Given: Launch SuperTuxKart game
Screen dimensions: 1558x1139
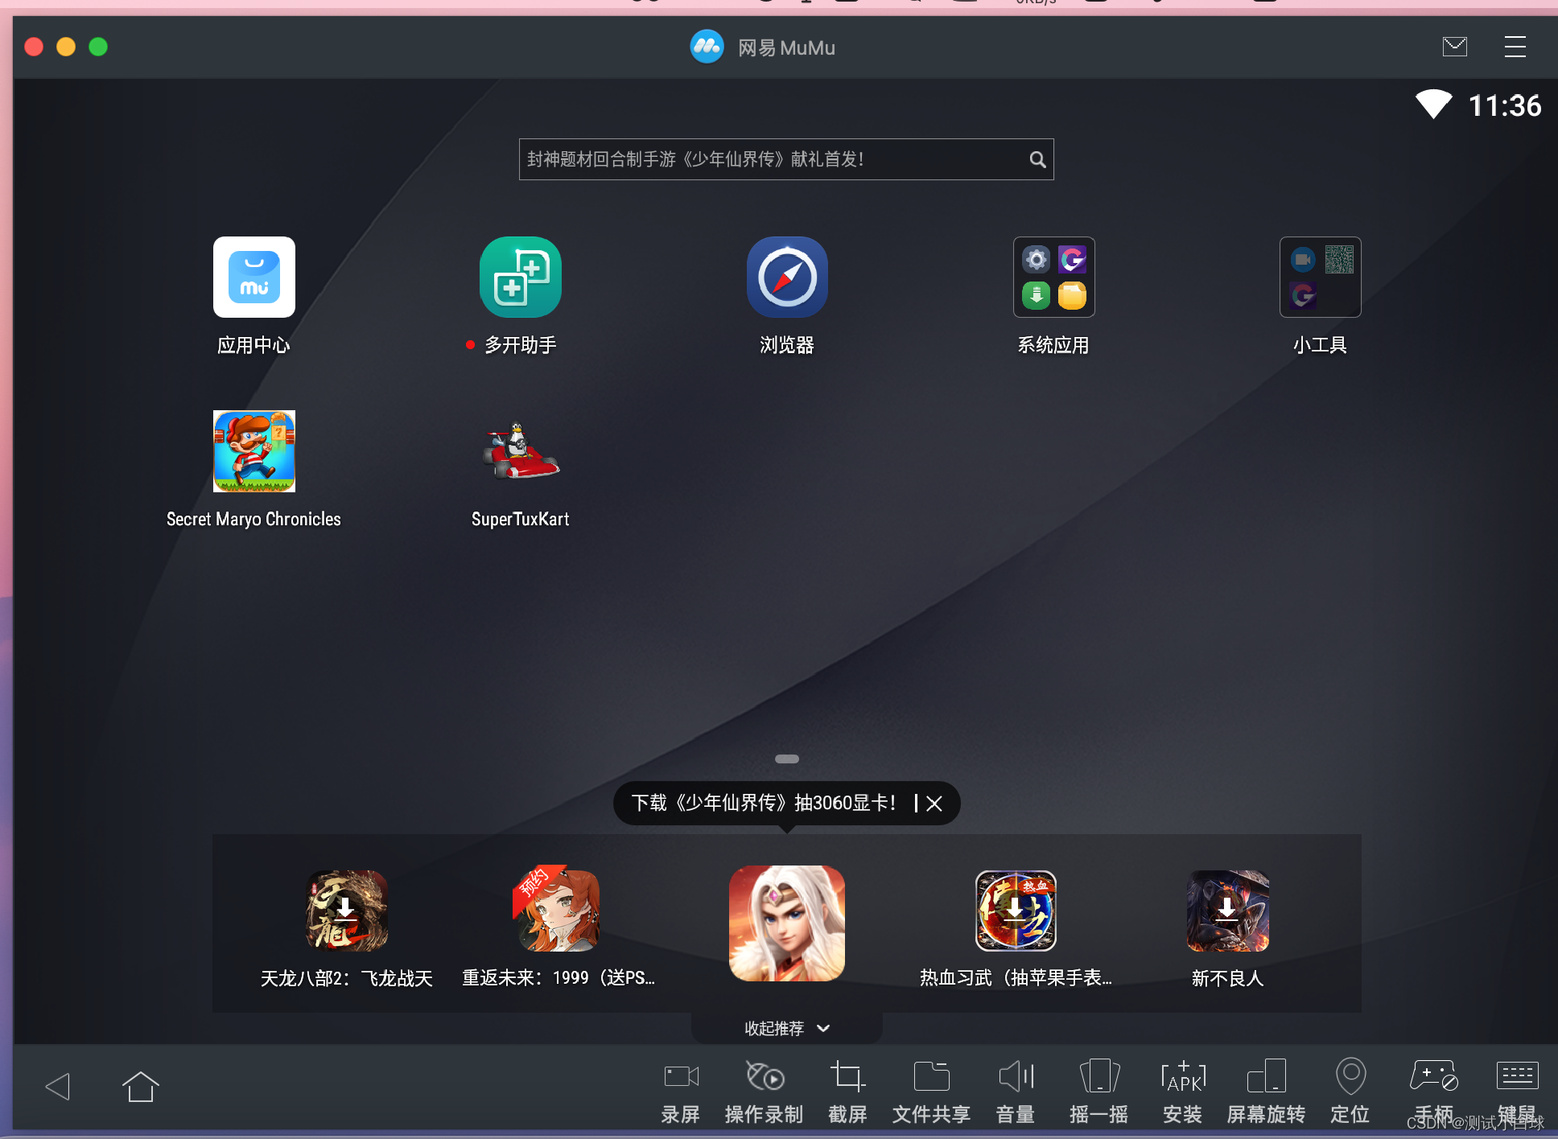Looking at the screenshot, I should [x=520, y=451].
